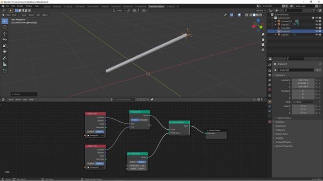Select the Rotate tool in viewport toolbar
This screenshot has width=323, height=181.
pos(5,40)
